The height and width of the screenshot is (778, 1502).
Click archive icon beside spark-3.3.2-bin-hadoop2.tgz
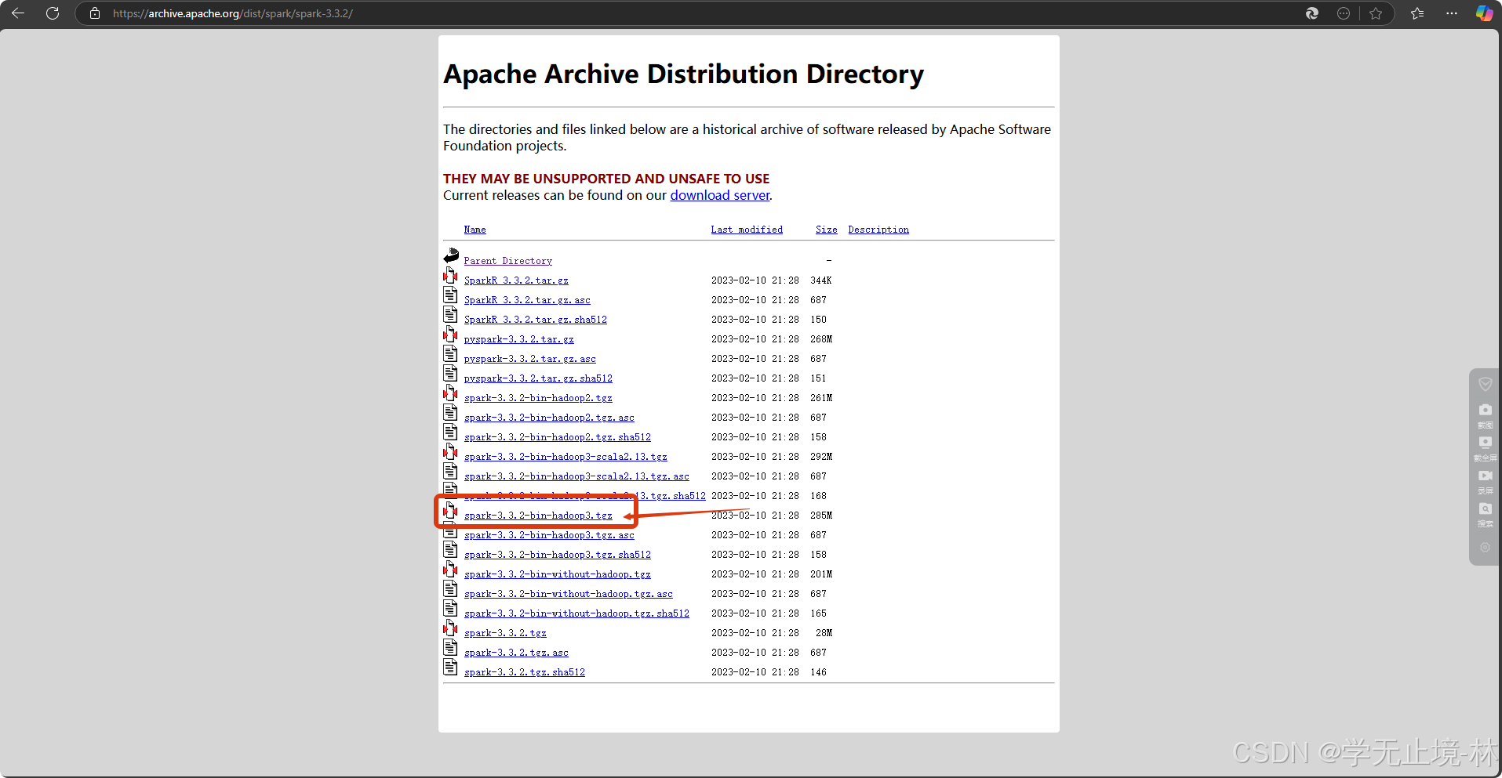pyautogui.click(x=450, y=393)
